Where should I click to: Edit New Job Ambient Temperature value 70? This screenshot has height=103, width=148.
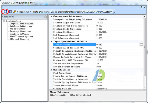(x=97, y=63)
